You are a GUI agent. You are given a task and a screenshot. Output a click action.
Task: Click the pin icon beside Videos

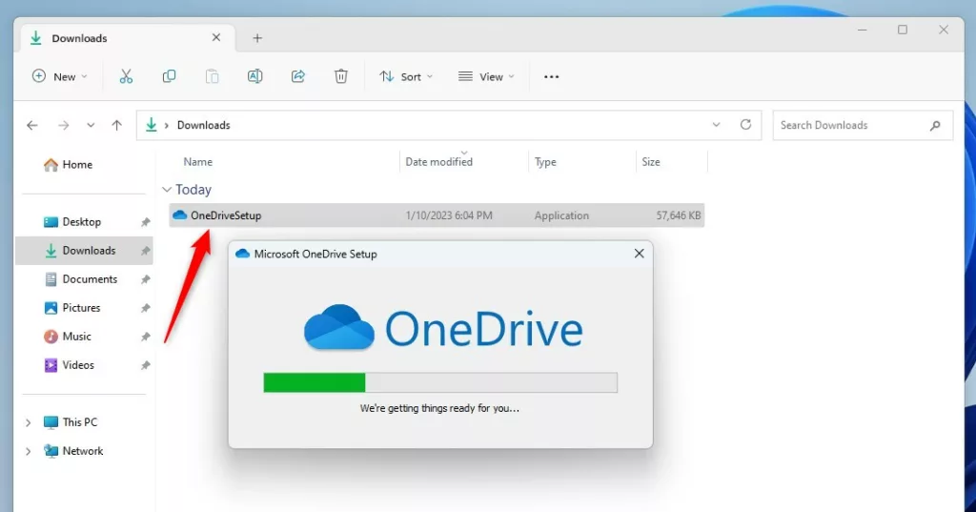pos(145,365)
